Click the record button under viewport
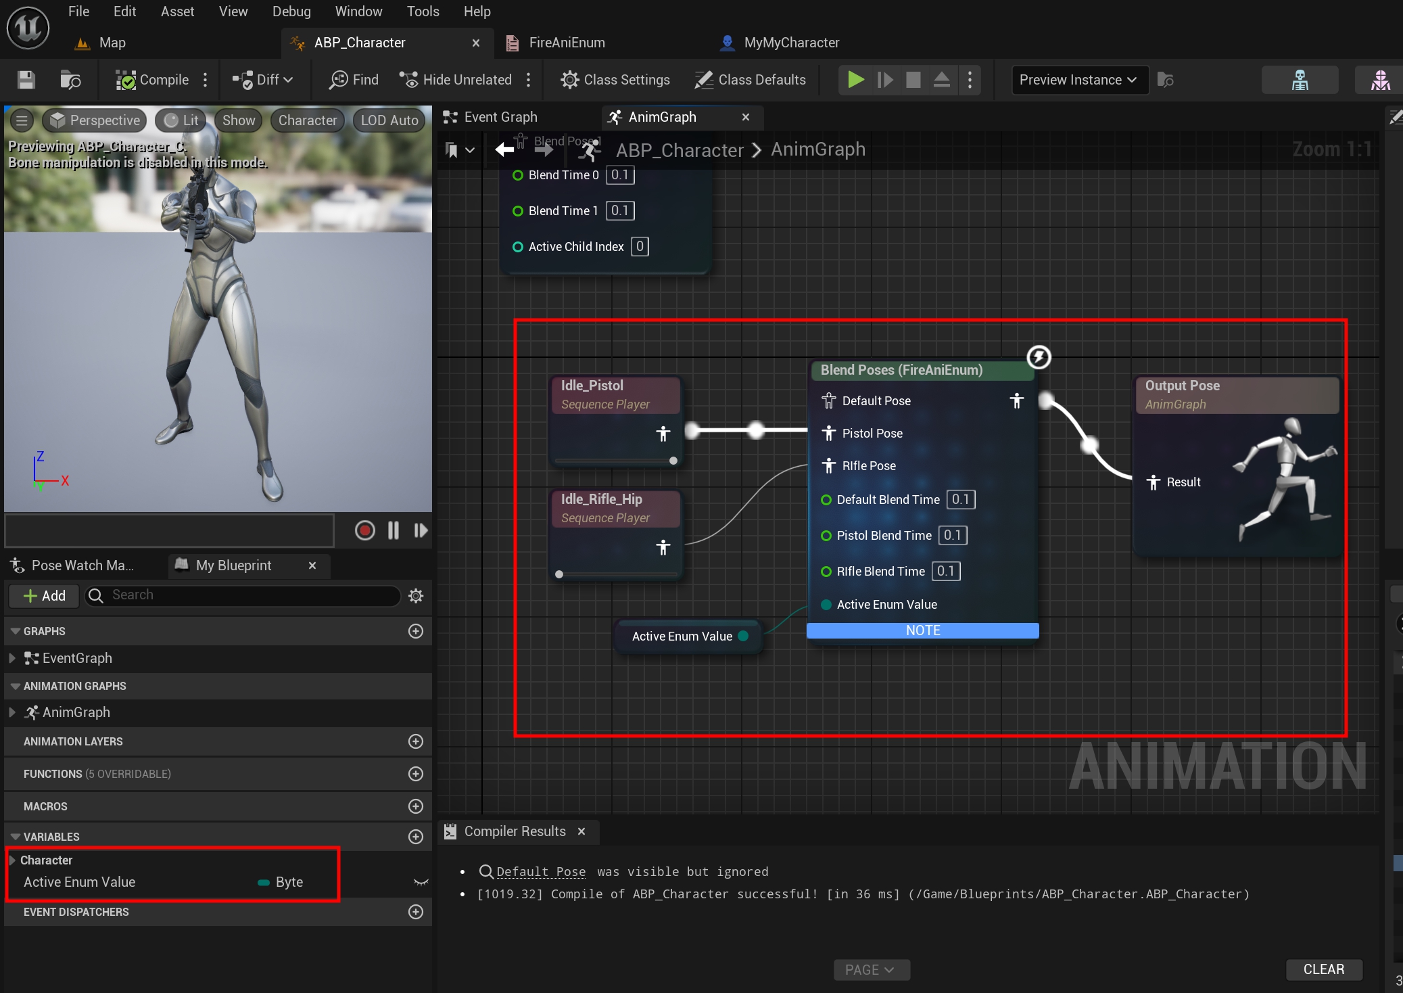1403x993 pixels. coord(365,530)
